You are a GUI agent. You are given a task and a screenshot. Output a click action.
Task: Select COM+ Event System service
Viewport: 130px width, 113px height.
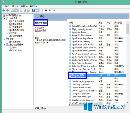[x=97, y=88]
